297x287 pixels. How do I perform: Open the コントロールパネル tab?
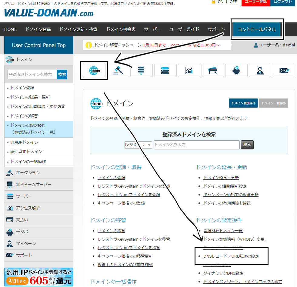(257, 29)
